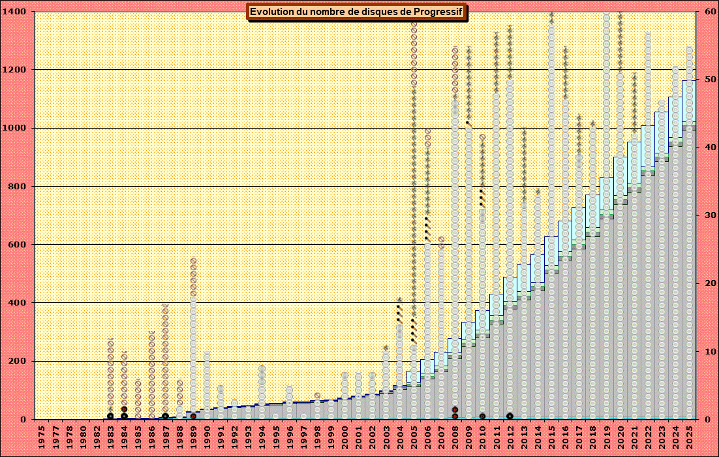The height and width of the screenshot is (457, 719).
Task: Click the black ring marker above 2012
Action: (x=510, y=416)
